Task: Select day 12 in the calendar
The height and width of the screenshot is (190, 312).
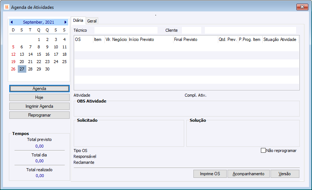Action: (x=13, y=54)
